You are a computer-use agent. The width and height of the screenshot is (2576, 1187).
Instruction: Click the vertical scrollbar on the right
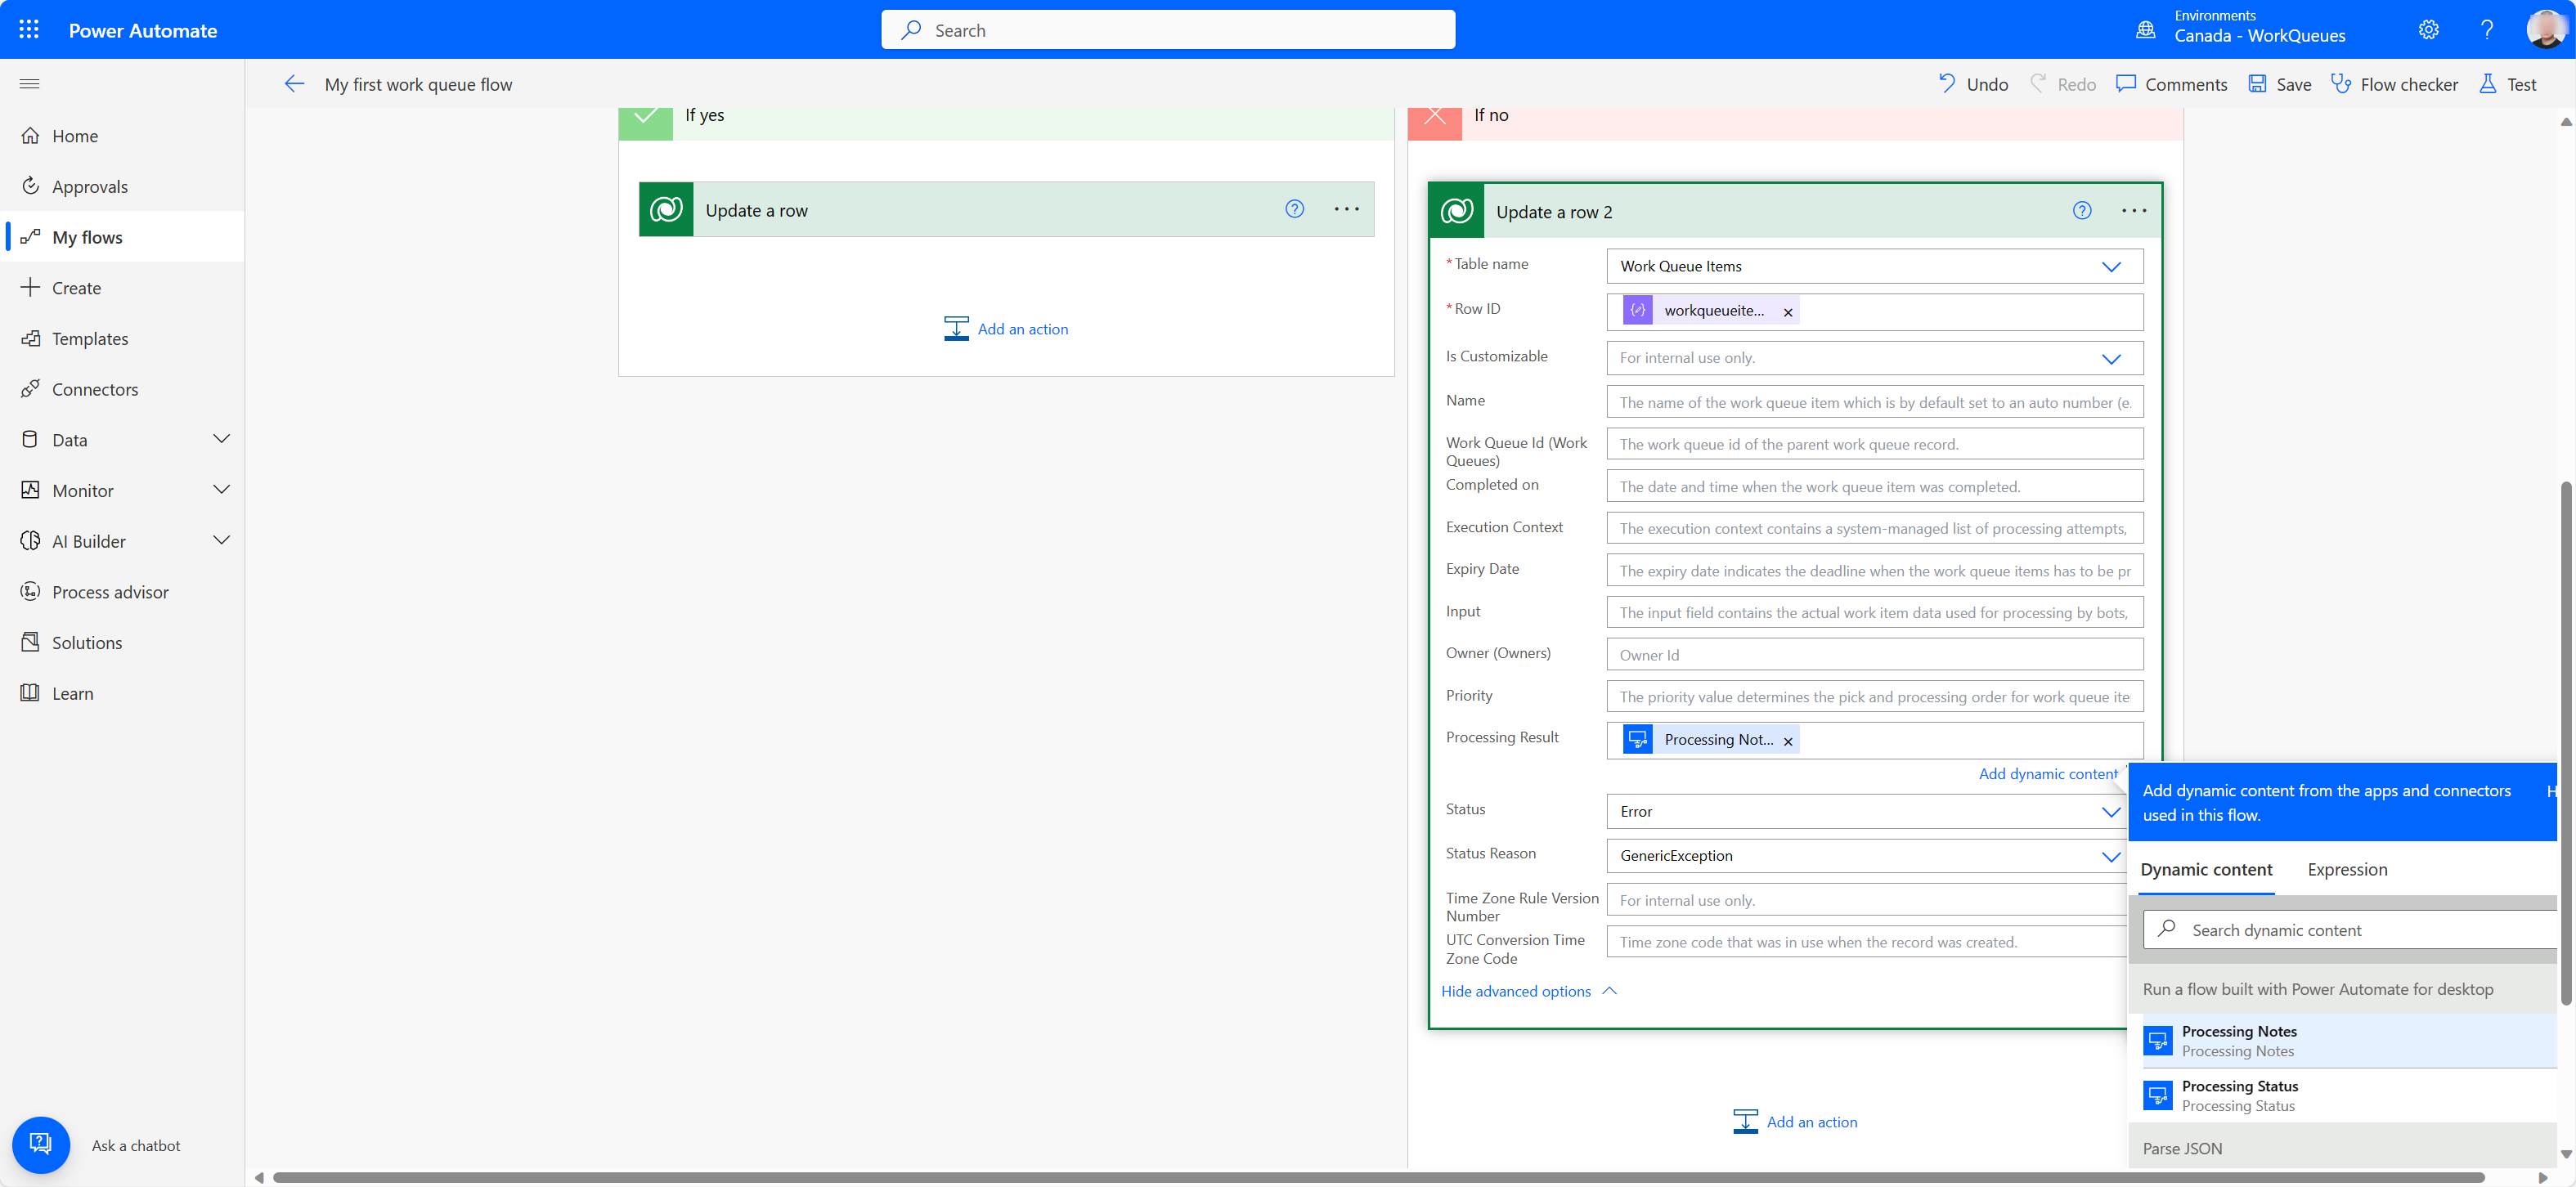[x=2566, y=743]
